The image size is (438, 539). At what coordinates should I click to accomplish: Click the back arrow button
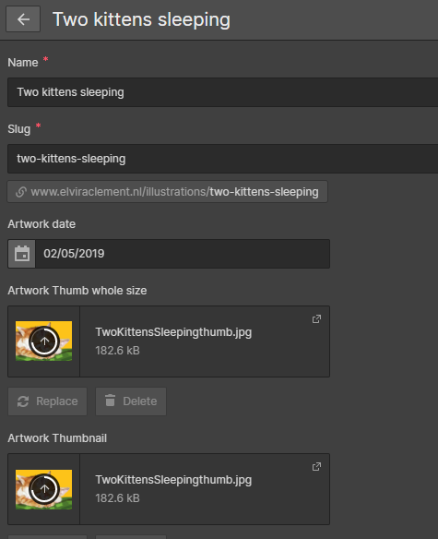coord(23,19)
